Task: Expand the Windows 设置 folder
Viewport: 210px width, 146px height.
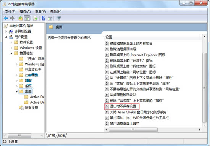Action: click(x=11, y=48)
